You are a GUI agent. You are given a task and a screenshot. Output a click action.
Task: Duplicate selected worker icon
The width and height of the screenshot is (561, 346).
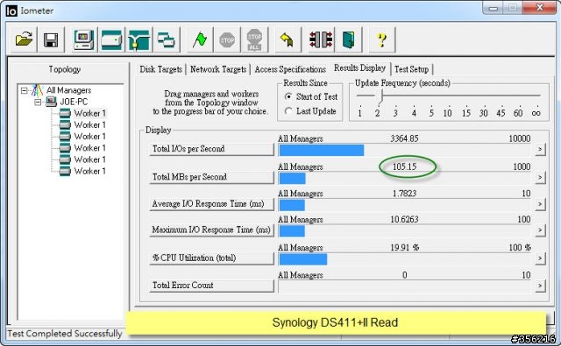coord(166,39)
